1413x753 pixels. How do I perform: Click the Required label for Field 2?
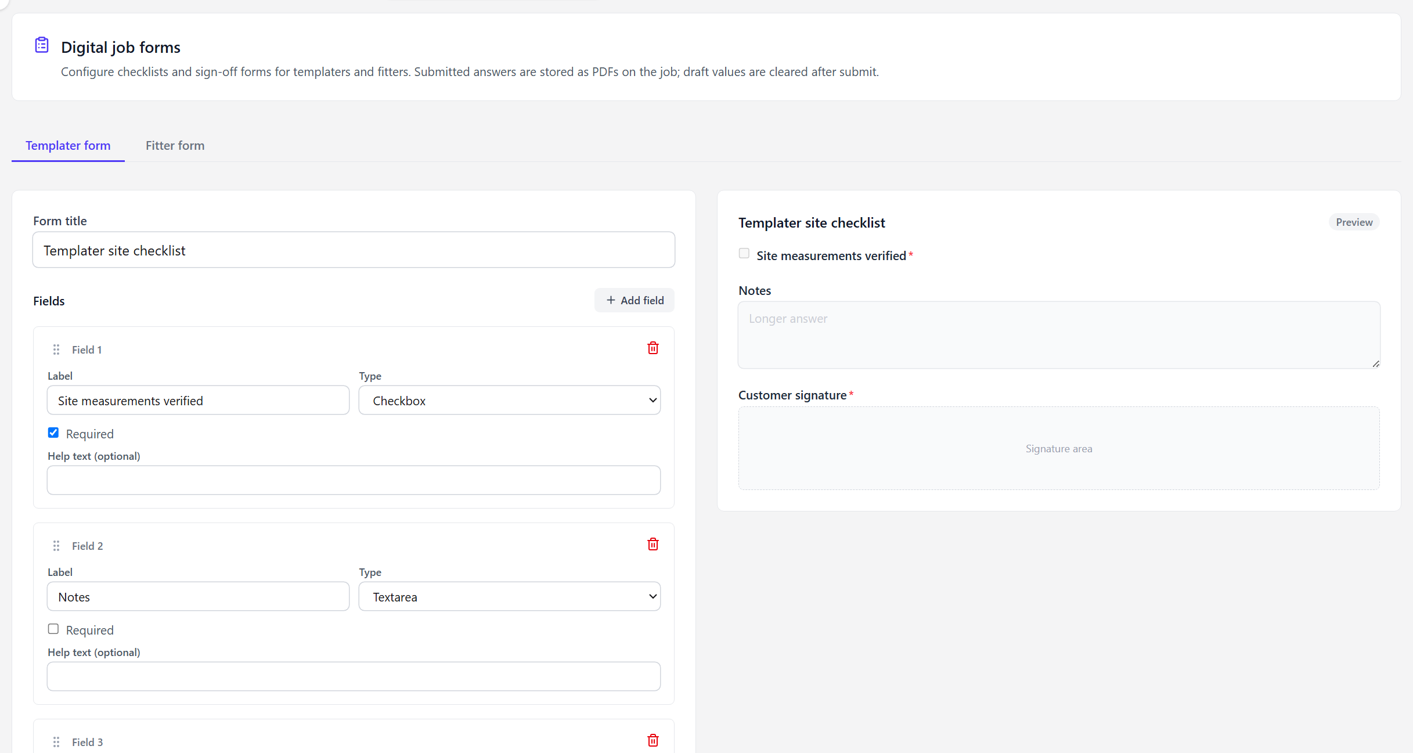[90, 630]
